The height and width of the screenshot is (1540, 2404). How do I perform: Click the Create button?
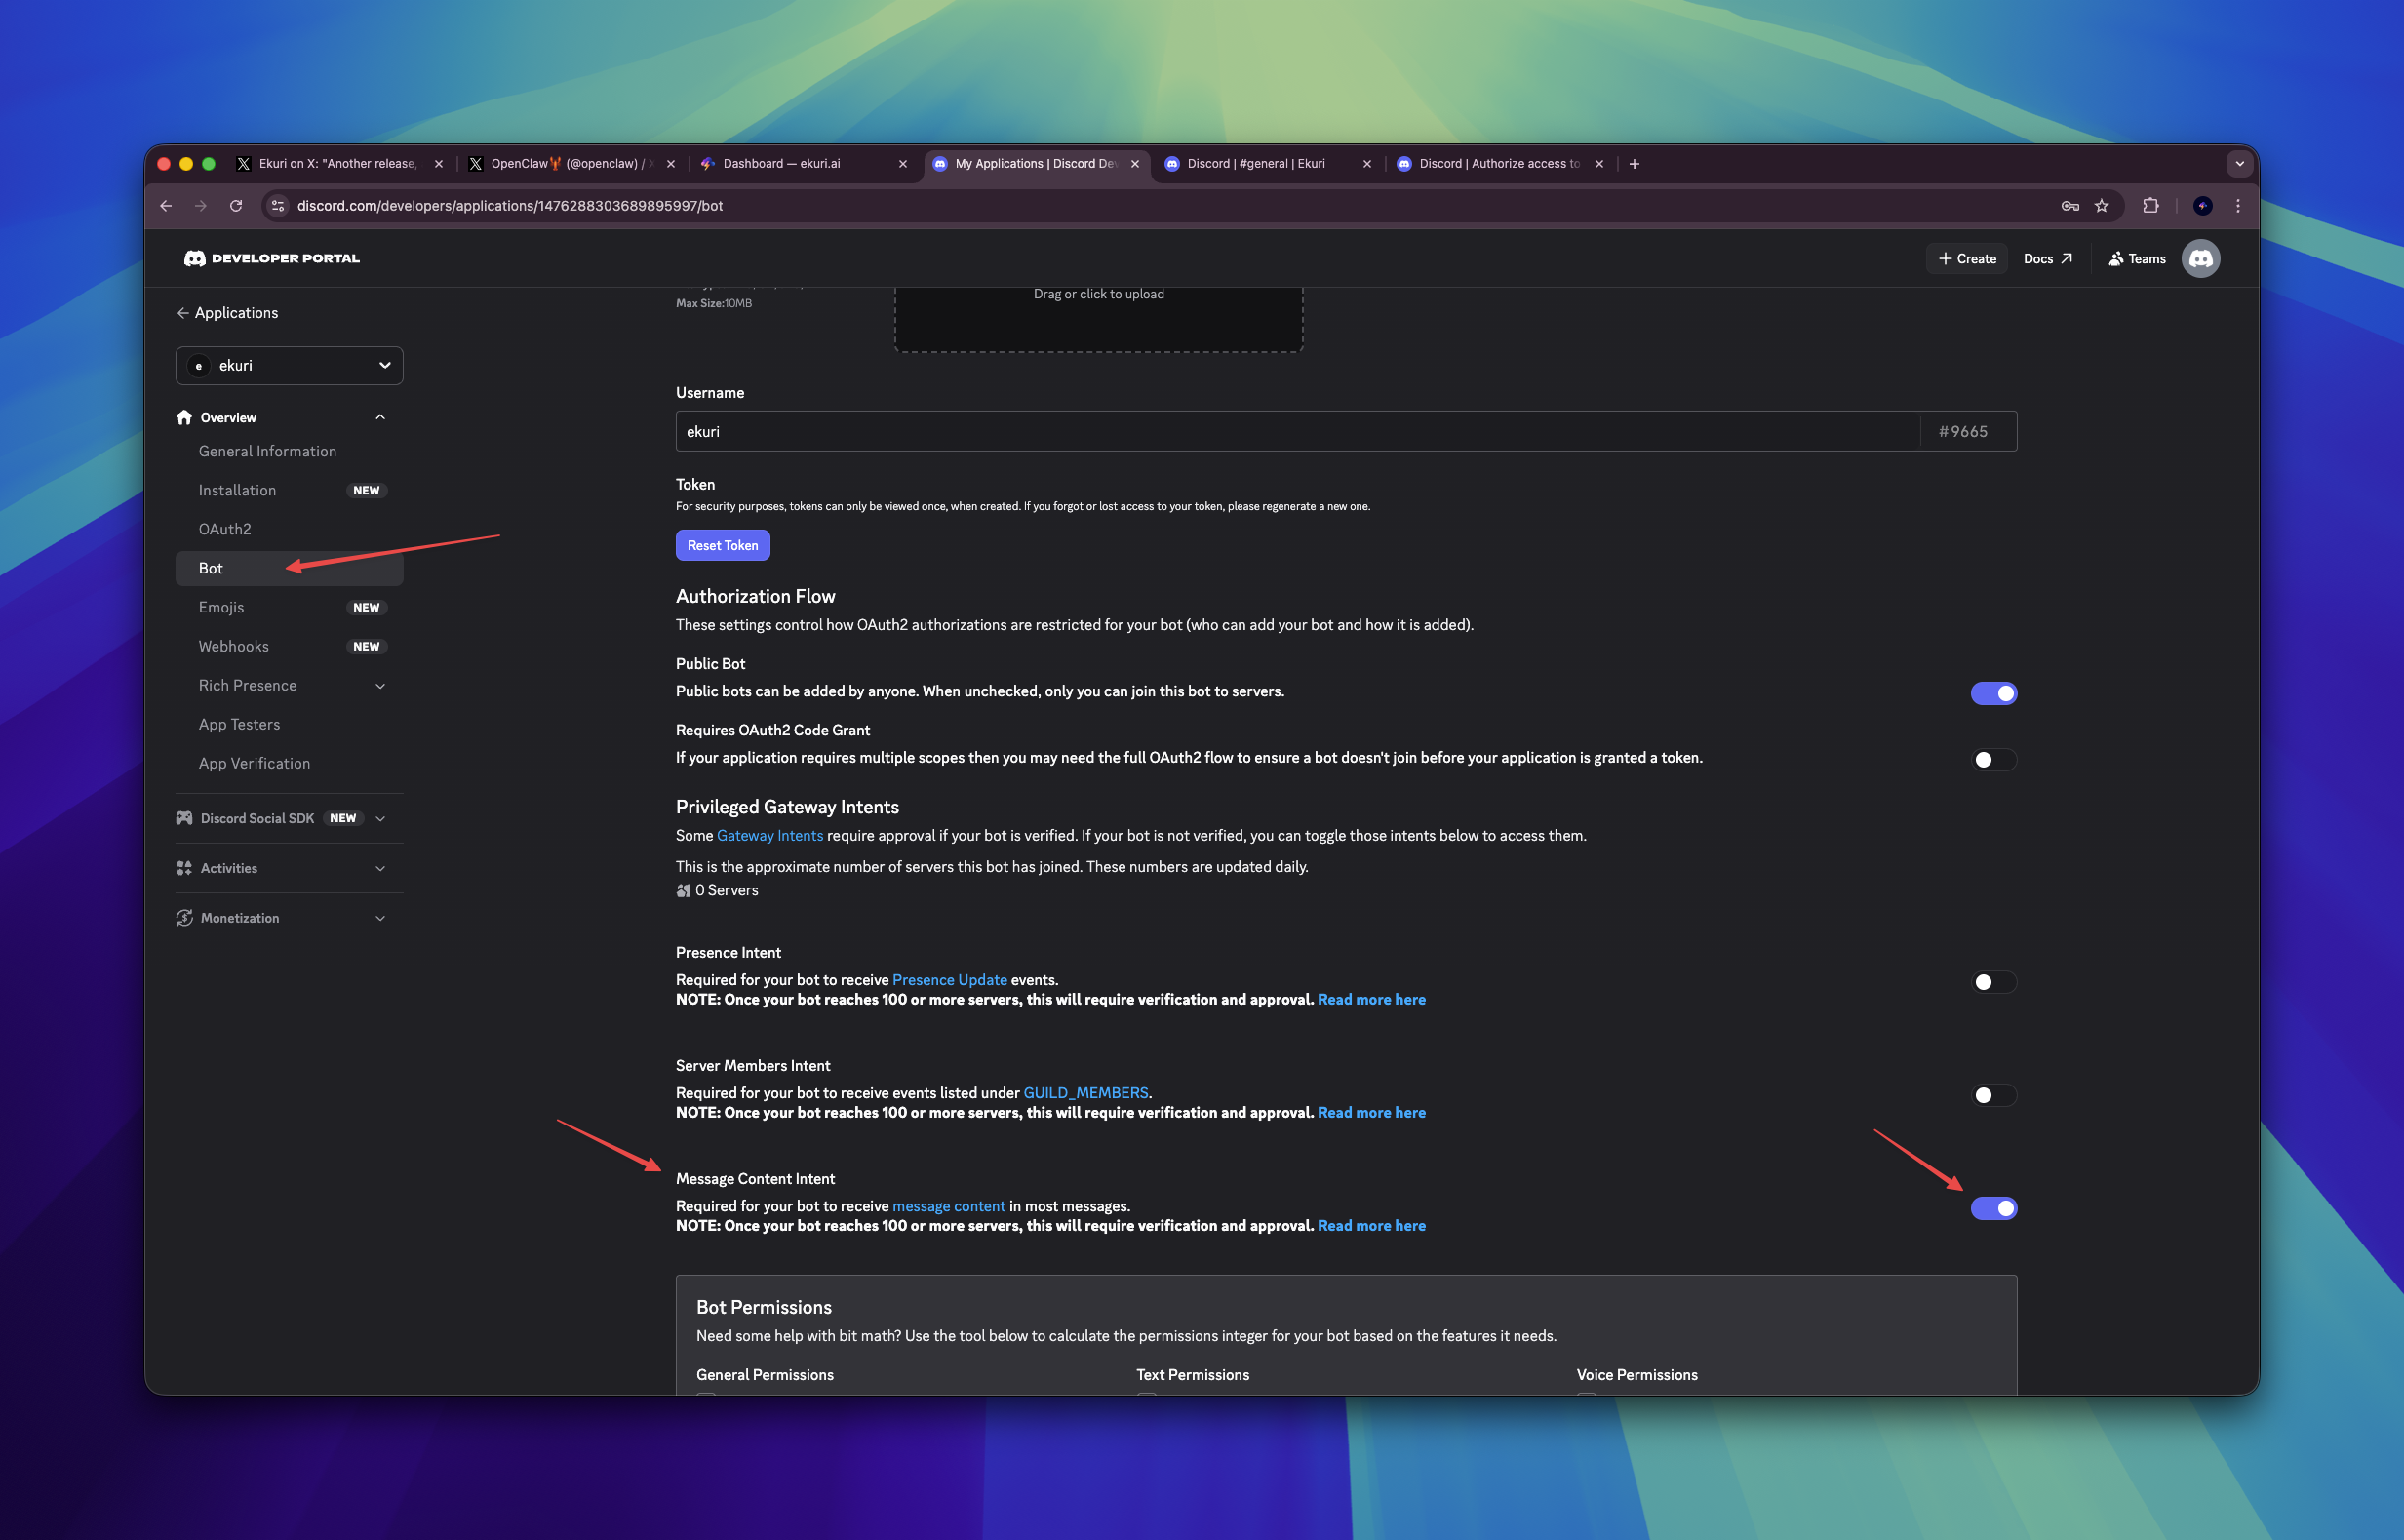1965,258
